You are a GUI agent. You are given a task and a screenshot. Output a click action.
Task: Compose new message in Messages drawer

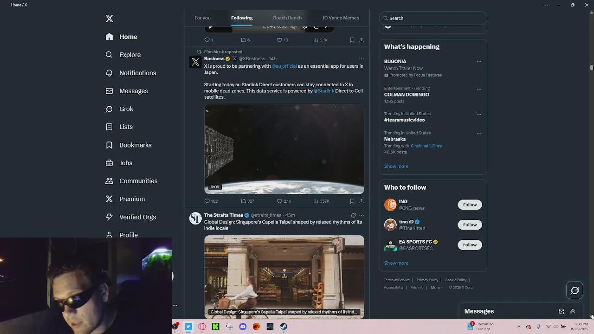click(x=562, y=311)
